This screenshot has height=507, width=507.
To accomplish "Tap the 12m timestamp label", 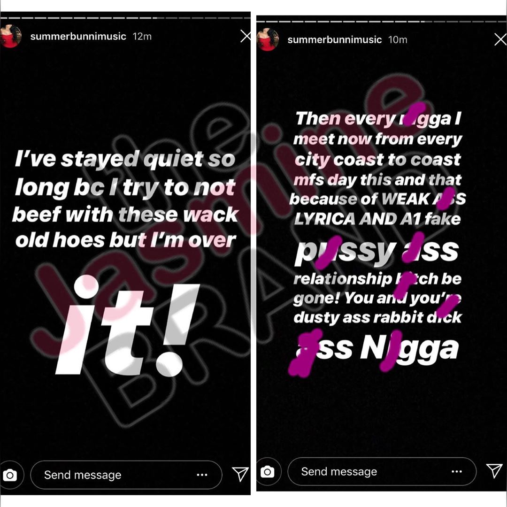I will [x=142, y=36].
